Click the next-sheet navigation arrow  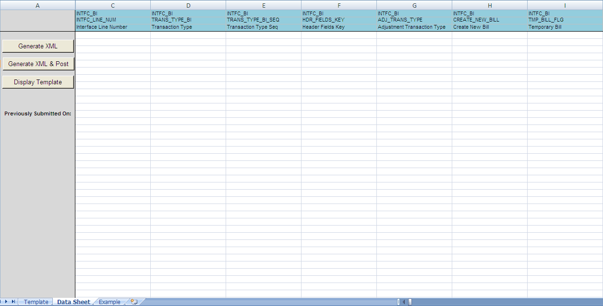(6, 302)
